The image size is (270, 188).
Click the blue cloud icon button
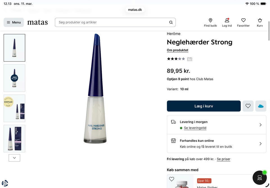tap(261, 106)
